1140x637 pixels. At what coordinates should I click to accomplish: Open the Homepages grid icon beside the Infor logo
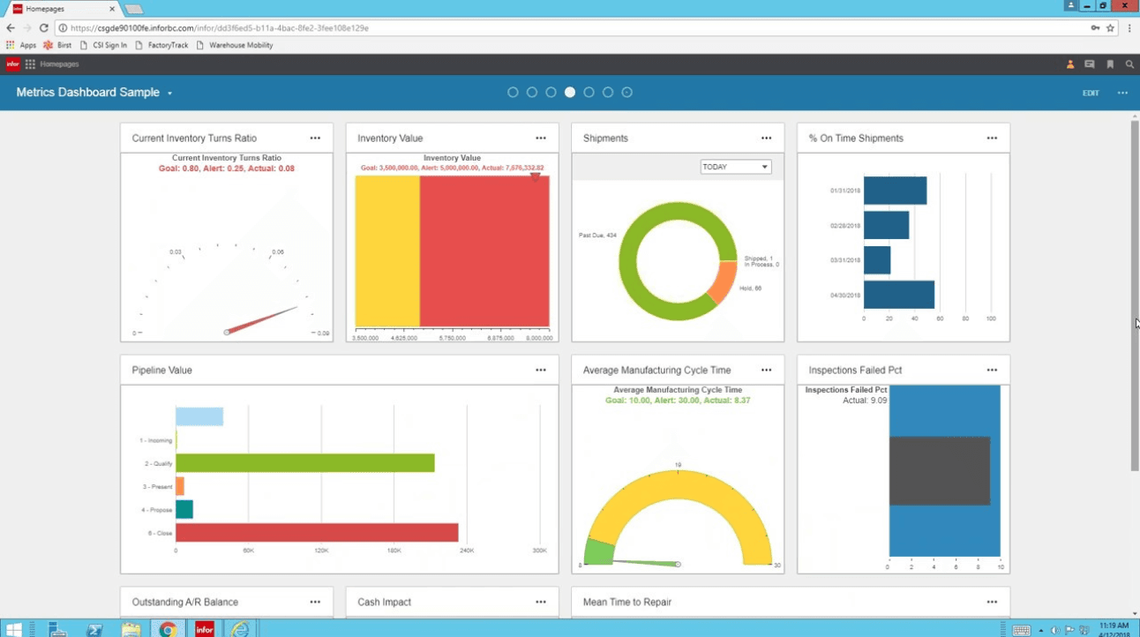(29, 64)
